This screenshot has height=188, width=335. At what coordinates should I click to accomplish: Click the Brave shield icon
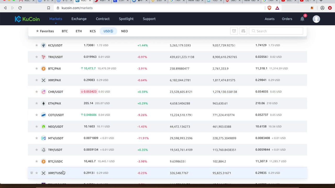pyautogui.click(x=269, y=8)
